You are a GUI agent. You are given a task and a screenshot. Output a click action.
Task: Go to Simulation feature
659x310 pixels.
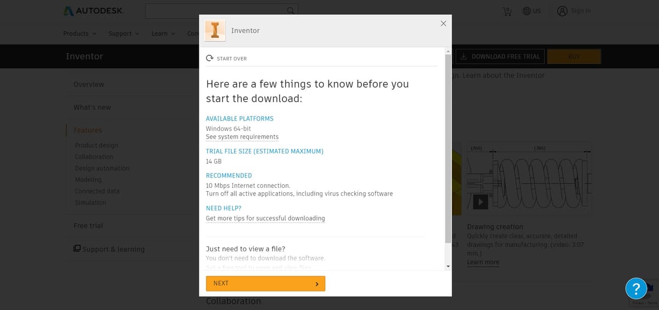coord(91,203)
